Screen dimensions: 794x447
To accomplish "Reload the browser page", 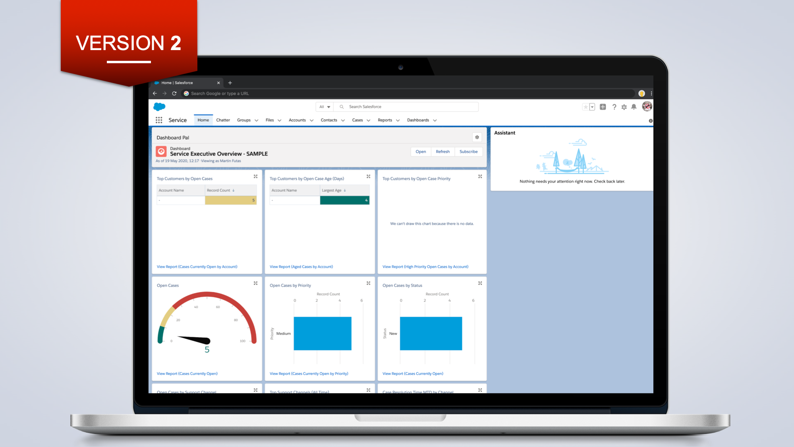I will pyautogui.click(x=174, y=93).
